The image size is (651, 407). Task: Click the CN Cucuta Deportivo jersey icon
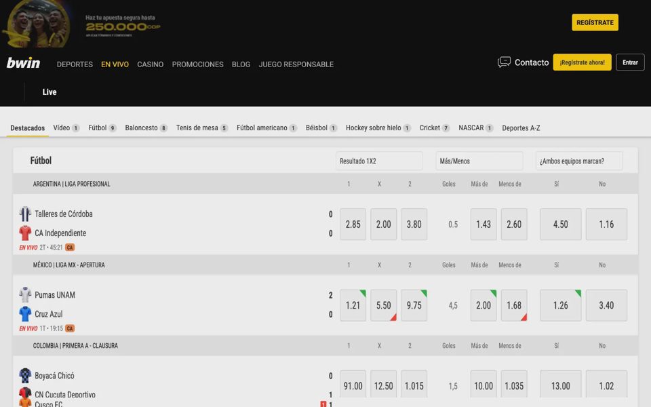point(25,393)
